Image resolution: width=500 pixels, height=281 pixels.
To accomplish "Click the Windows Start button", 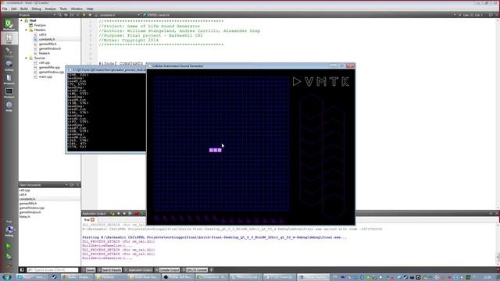I will (x=6, y=277).
